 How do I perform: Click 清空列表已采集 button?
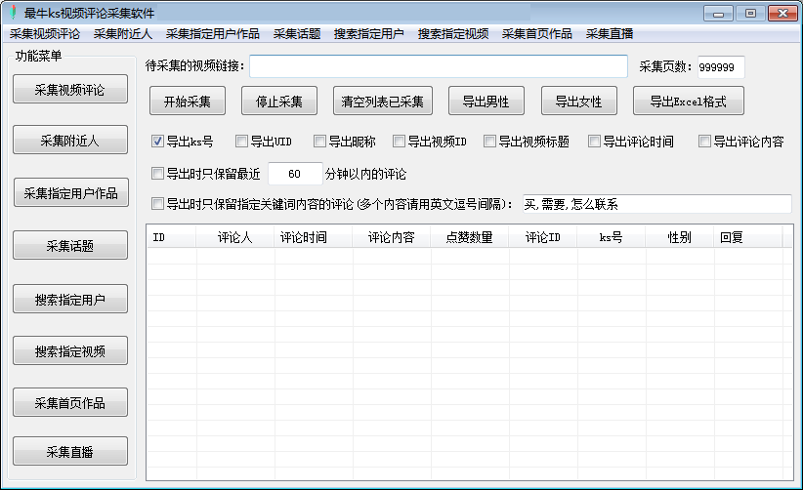[x=383, y=101]
